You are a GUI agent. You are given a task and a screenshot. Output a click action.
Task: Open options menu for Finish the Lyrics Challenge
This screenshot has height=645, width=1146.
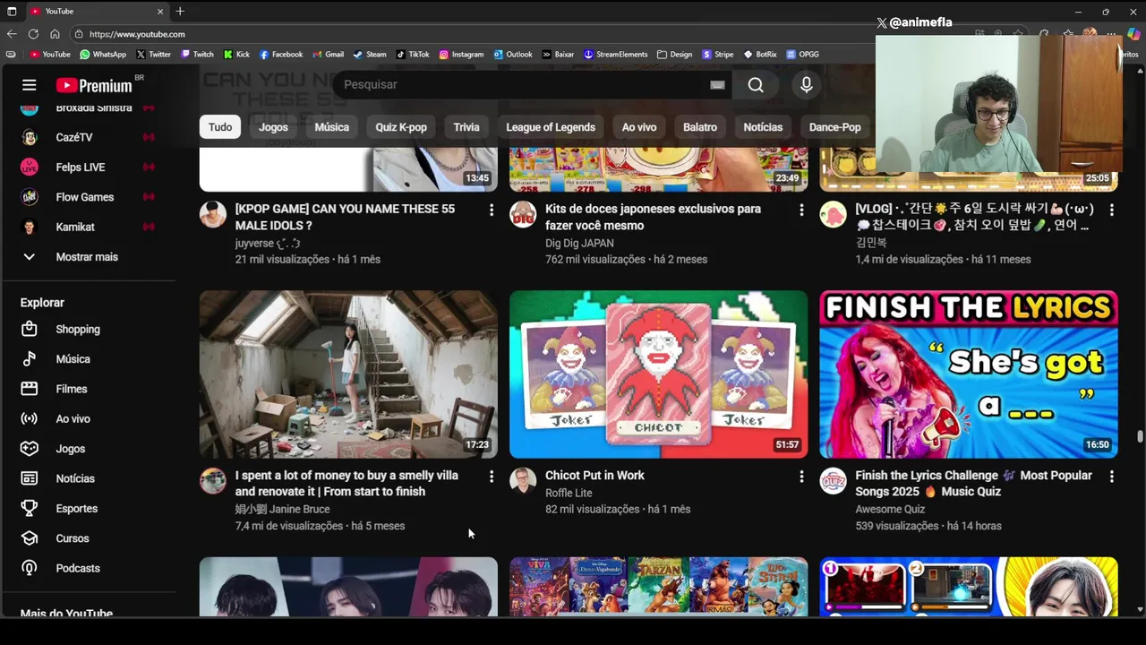click(x=1111, y=477)
